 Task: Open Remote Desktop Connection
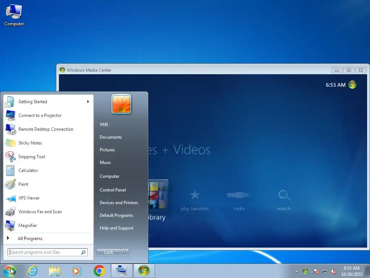48,129
